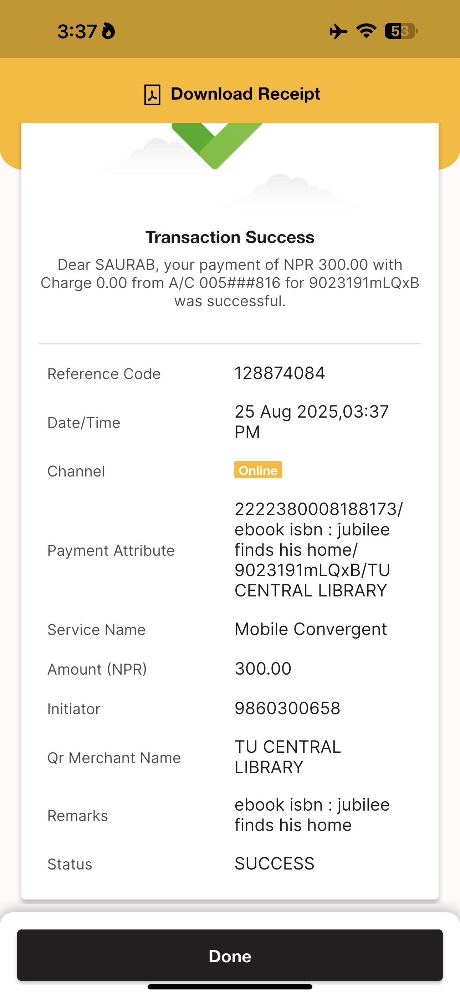Tap the Mobile Convergent service name
The width and height of the screenshot is (460, 998).
pos(311,629)
